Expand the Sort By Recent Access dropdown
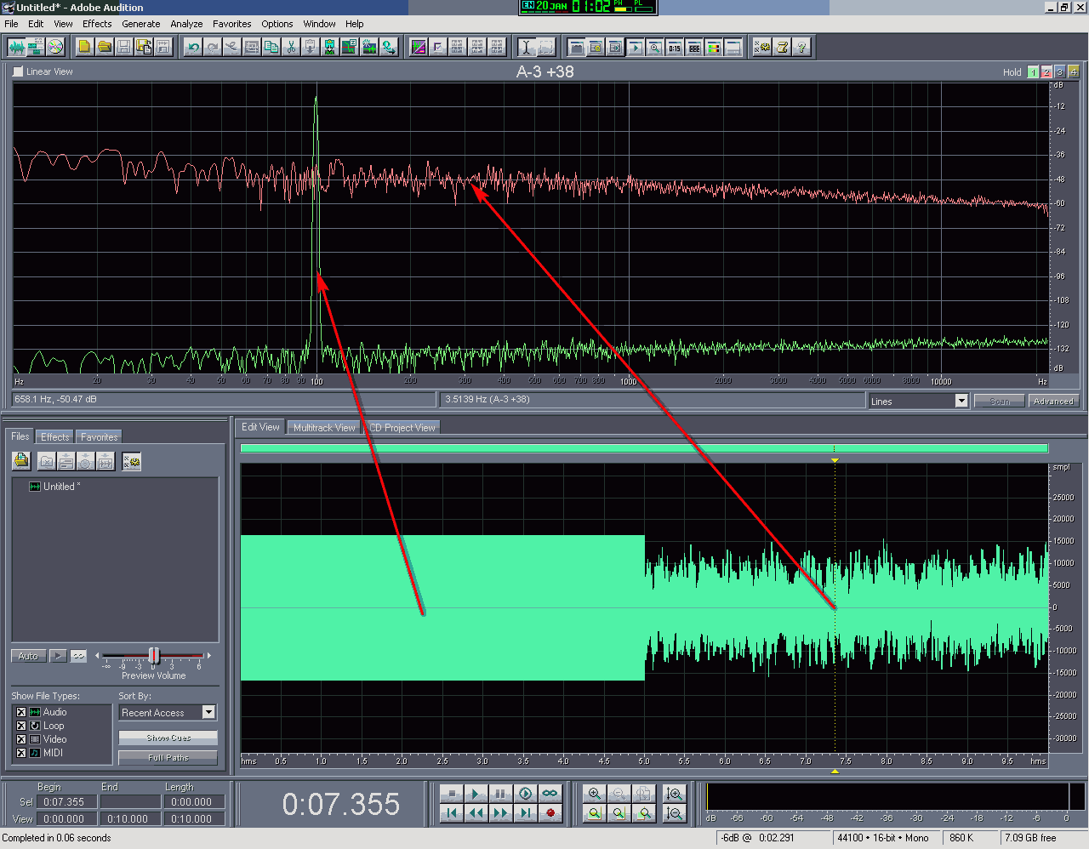1089x849 pixels. 208,712
